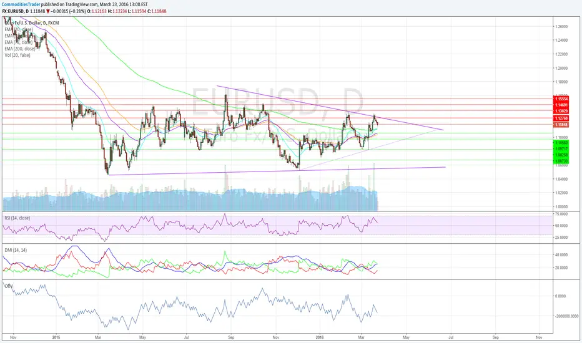The height and width of the screenshot is (343, 582).
Task: Select the Vol (20, false) legend entry
Action: tap(17, 56)
